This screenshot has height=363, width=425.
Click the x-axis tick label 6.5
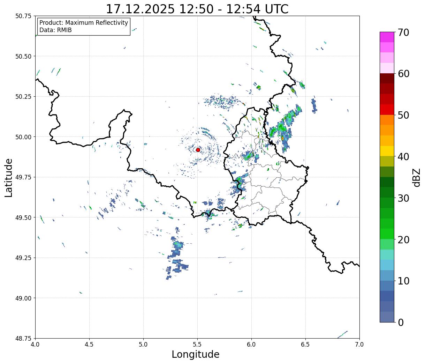[x=305, y=344]
